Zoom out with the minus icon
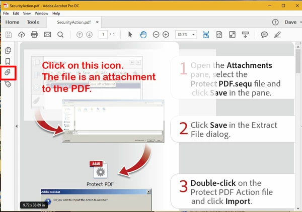 (x=156, y=35)
